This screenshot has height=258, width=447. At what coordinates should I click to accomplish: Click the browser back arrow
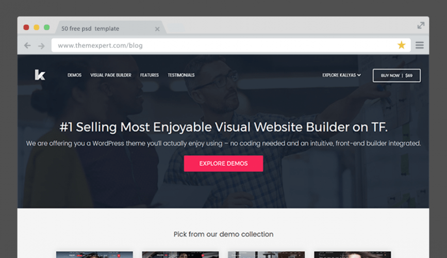[x=28, y=45]
